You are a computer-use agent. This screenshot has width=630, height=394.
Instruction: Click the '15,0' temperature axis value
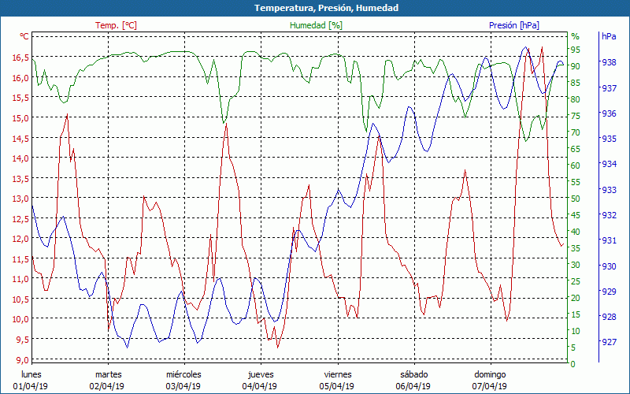pyautogui.click(x=20, y=118)
